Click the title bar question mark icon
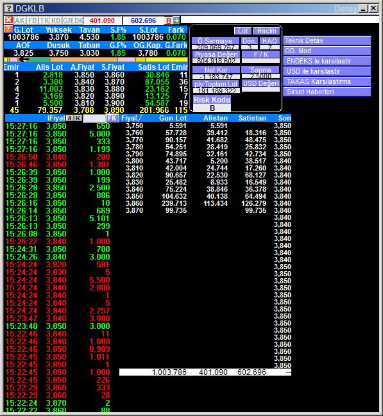This screenshot has height=416, width=383. [x=9, y=8]
